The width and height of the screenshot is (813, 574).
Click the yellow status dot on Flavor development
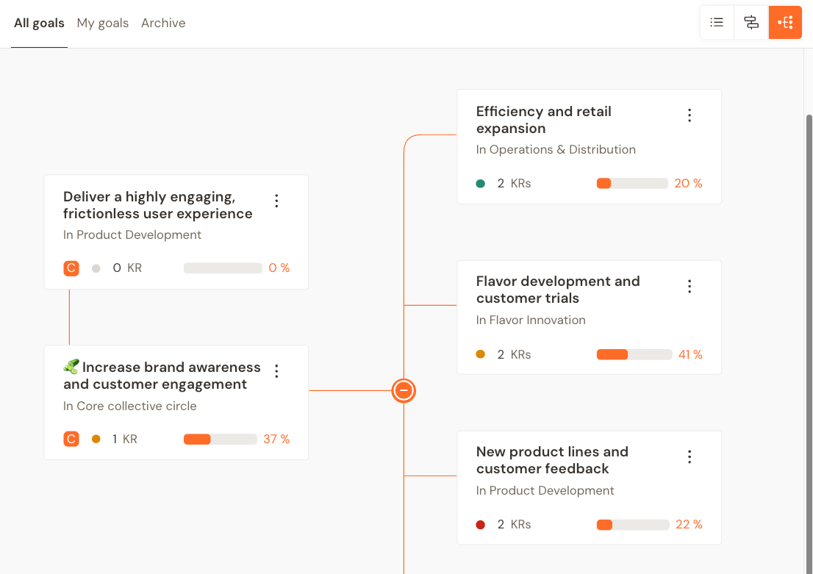coord(480,354)
